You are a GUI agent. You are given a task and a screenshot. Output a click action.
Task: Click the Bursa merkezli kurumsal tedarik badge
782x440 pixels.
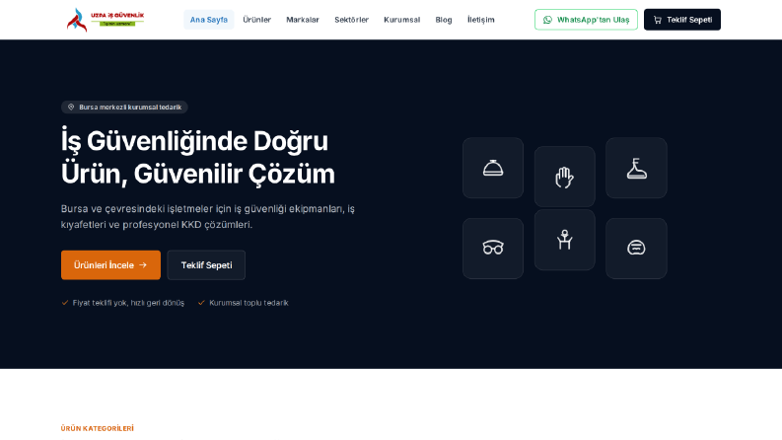(x=124, y=108)
